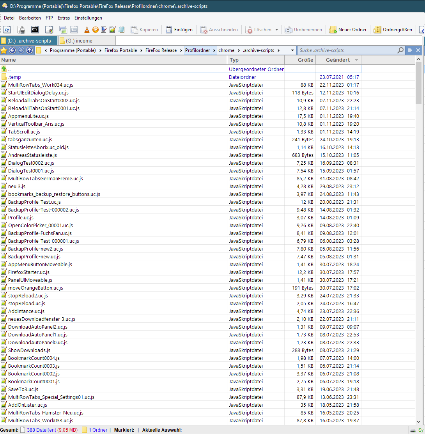Expand the address bar history dropdown
The image size is (425, 434).
point(293,50)
